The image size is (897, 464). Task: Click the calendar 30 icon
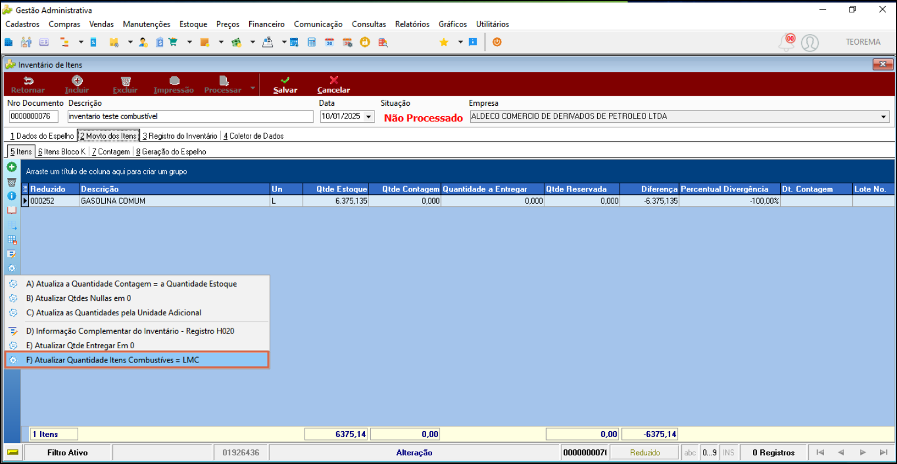pyautogui.click(x=329, y=42)
